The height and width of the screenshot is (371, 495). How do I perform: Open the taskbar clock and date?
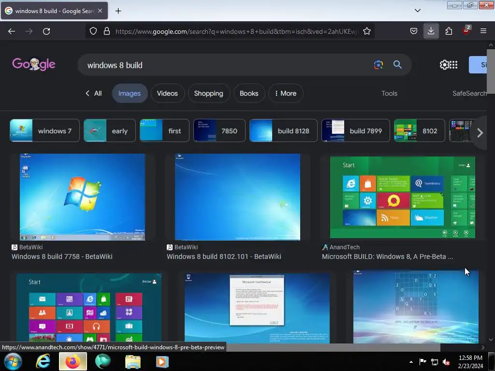[470, 362]
